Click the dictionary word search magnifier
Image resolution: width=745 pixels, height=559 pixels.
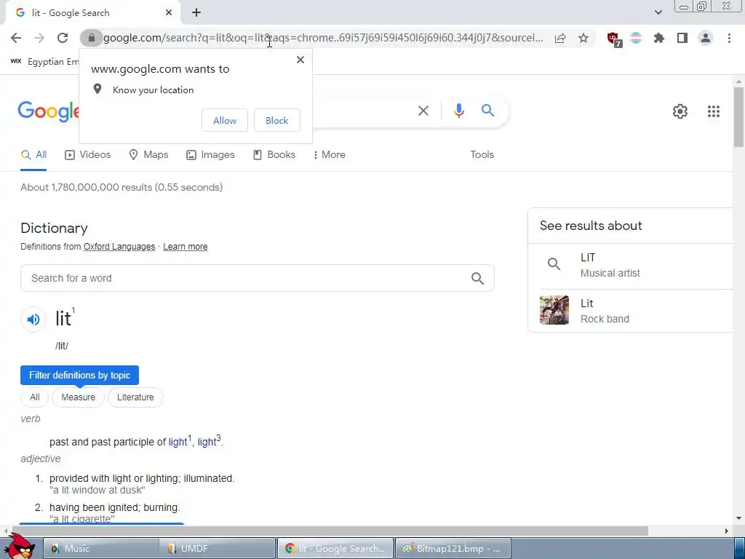(477, 278)
